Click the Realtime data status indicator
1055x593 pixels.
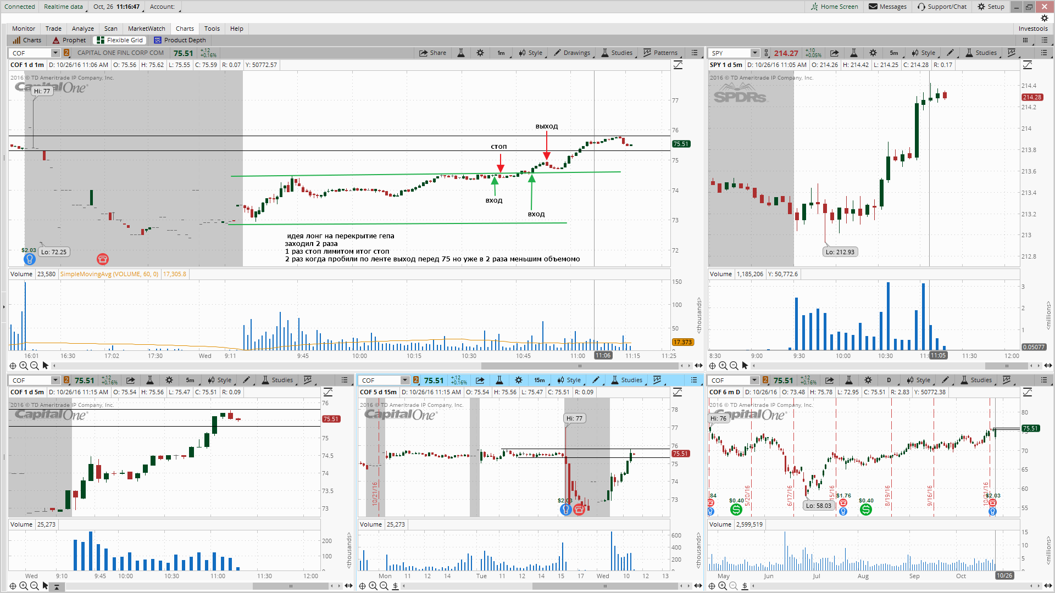[x=63, y=7]
